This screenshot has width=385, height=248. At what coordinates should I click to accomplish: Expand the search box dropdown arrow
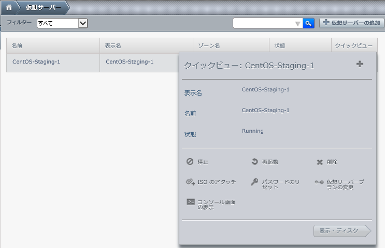pyautogui.click(x=297, y=23)
